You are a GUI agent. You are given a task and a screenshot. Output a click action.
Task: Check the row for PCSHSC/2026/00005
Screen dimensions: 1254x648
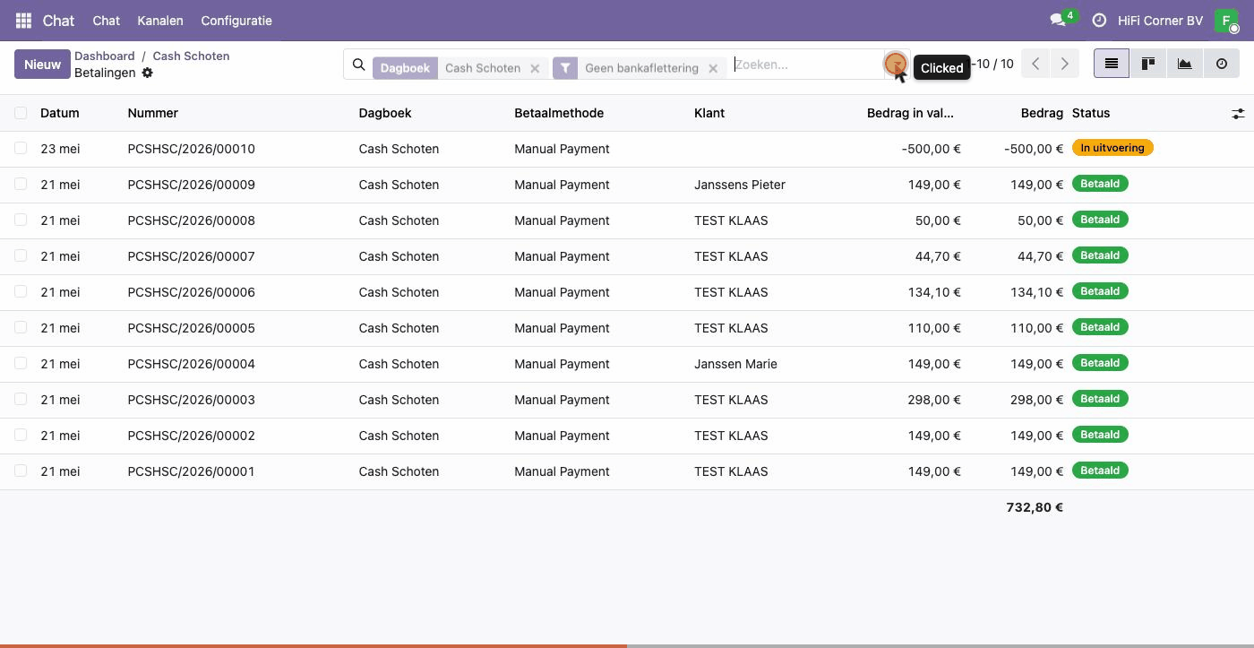[x=21, y=327]
